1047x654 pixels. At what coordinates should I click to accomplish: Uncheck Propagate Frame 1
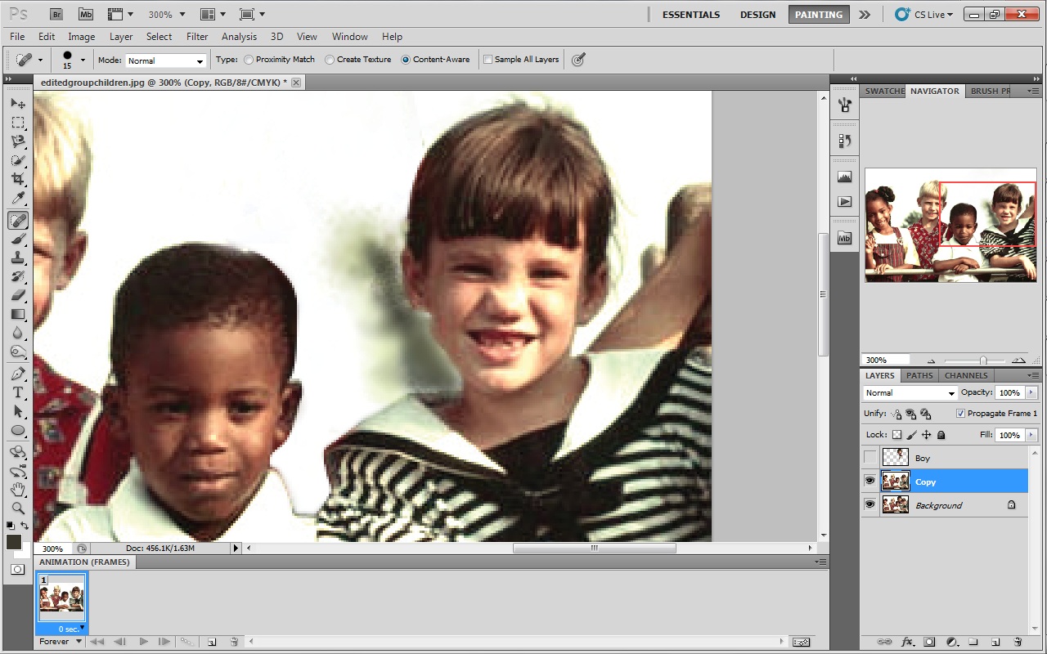pos(960,414)
